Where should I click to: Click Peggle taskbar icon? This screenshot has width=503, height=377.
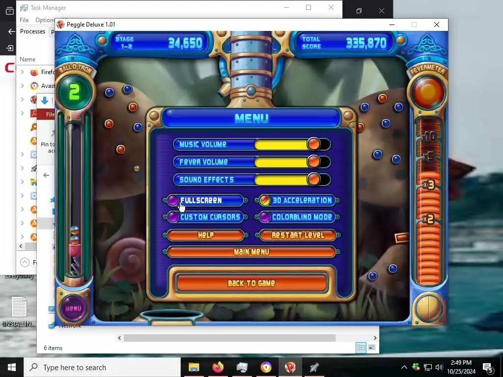pos(290,367)
